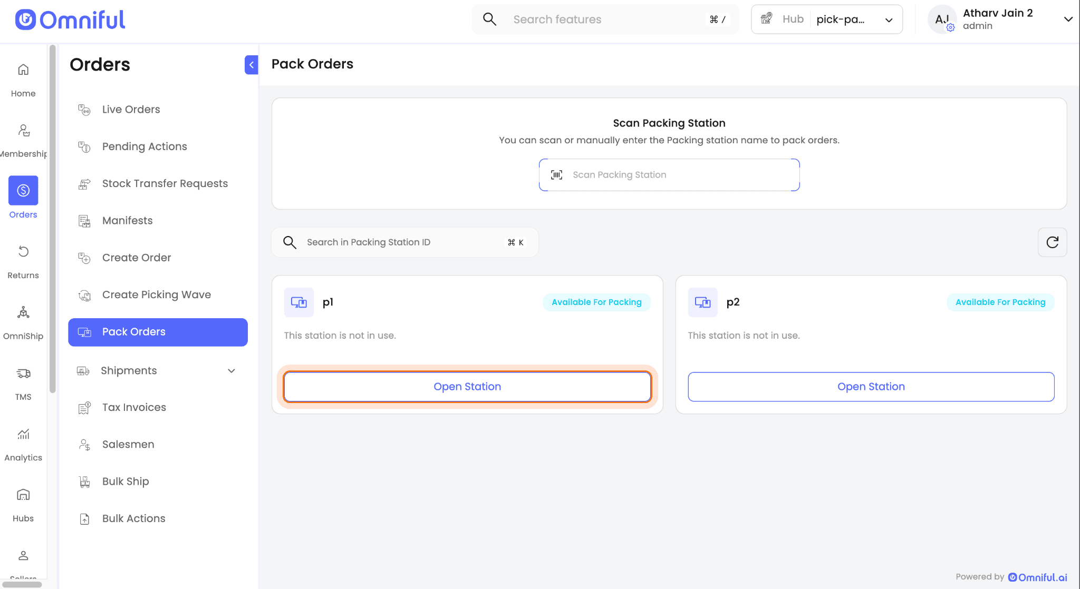Image resolution: width=1080 pixels, height=589 pixels.
Task: Click the refresh stations icon
Action: click(x=1052, y=242)
